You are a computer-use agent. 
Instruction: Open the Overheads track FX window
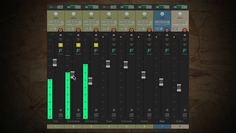tap(124, 7)
